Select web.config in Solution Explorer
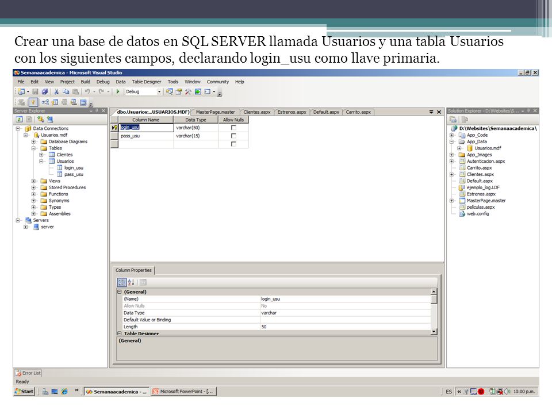The width and height of the screenshot is (552, 414). pos(478,214)
